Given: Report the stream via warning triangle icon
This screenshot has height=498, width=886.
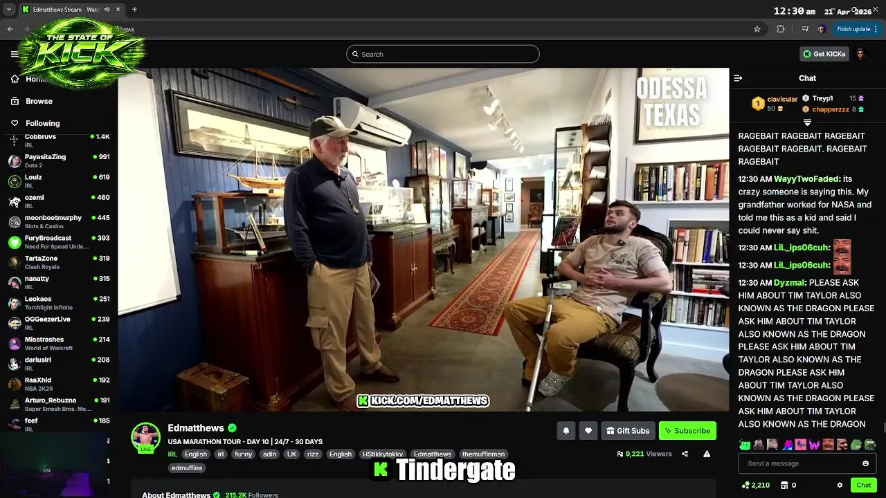Looking at the screenshot, I should pos(707,454).
